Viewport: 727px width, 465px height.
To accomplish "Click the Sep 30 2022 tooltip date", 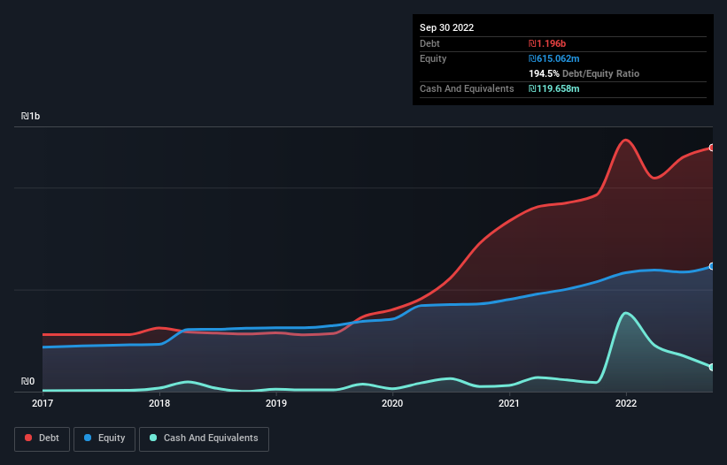I will (x=446, y=27).
